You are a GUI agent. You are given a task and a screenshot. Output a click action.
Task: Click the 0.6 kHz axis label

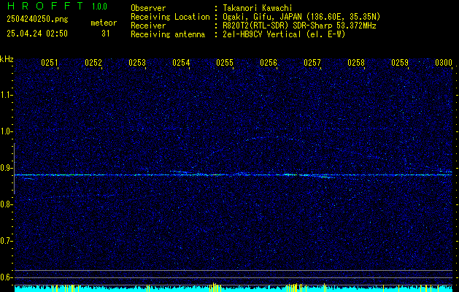point(5,277)
